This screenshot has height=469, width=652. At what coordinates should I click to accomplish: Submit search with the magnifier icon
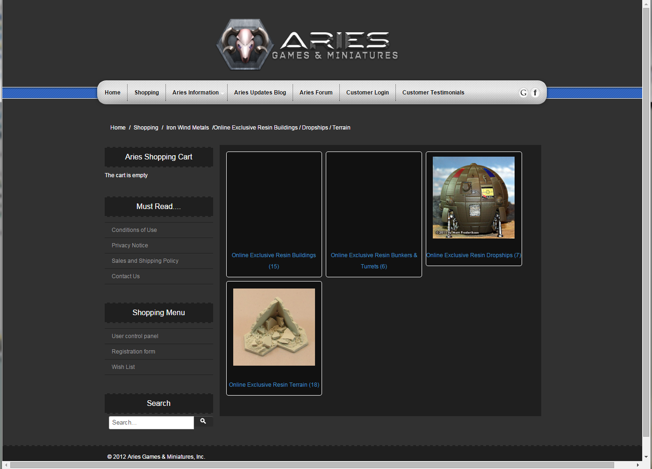click(203, 421)
